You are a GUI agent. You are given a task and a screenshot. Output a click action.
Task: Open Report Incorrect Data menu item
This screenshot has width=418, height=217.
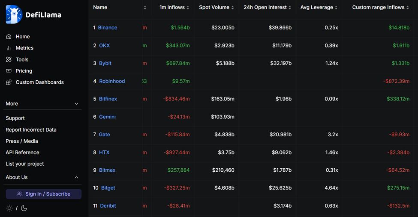tap(31, 130)
